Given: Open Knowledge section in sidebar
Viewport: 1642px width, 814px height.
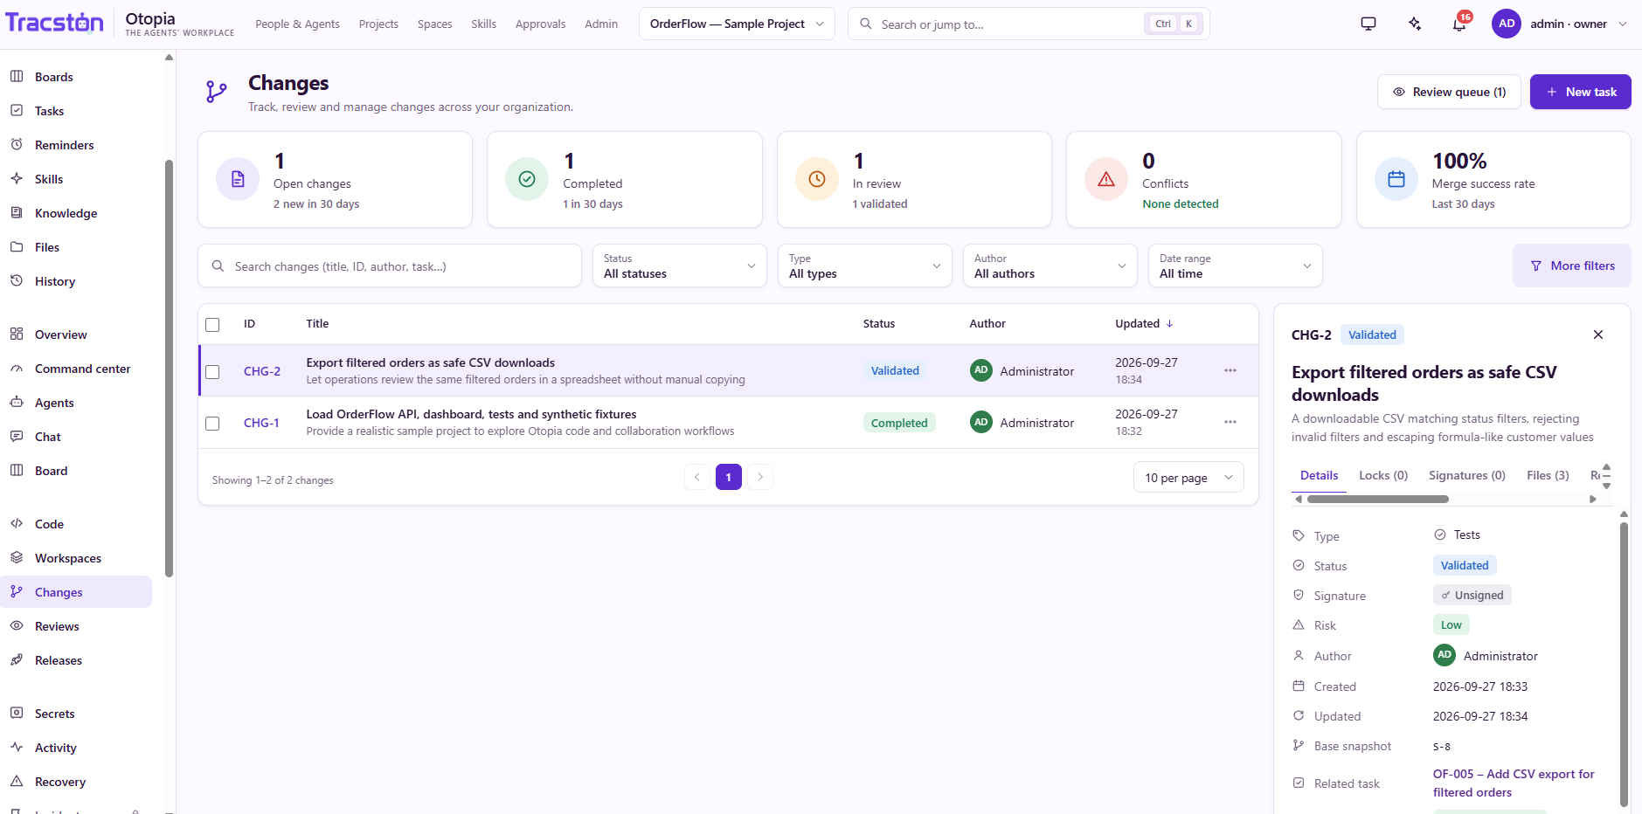Looking at the screenshot, I should tap(76, 213).
